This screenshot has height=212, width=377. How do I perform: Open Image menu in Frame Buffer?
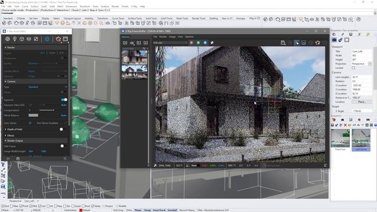(x=172, y=37)
